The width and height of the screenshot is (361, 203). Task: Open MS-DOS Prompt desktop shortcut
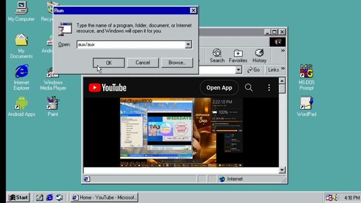(x=306, y=77)
